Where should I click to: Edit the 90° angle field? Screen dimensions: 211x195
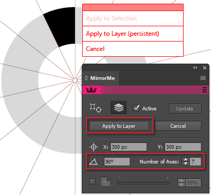pos(117,161)
